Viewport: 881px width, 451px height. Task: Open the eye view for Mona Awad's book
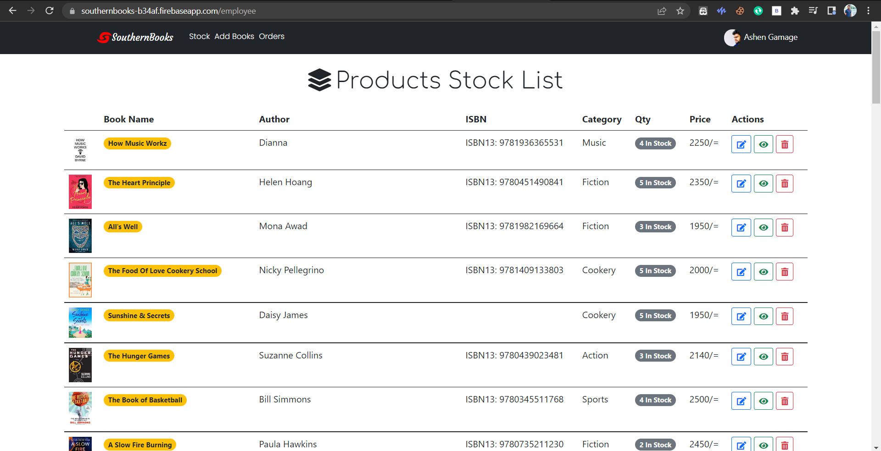click(x=763, y=227)
